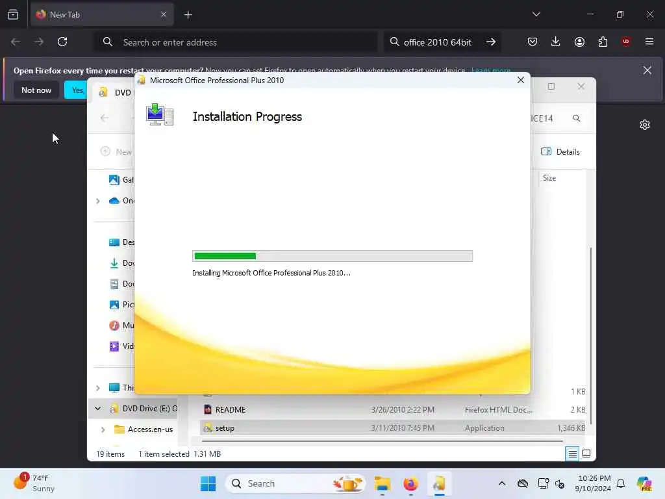The height and width of the screenshot is (499, 665).
Task: Expand the This PC chevron
Action: click(98, 388)
